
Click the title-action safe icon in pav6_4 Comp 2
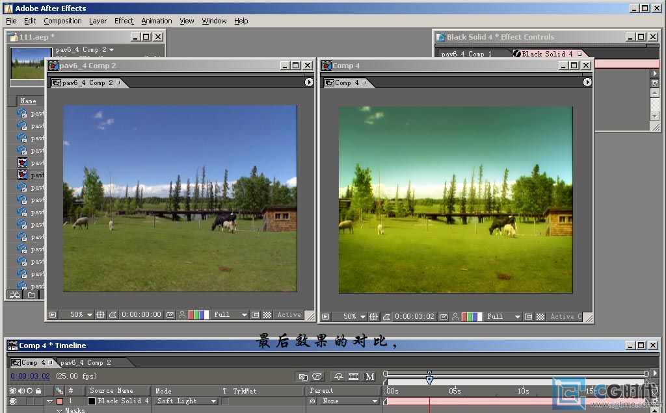100,315
